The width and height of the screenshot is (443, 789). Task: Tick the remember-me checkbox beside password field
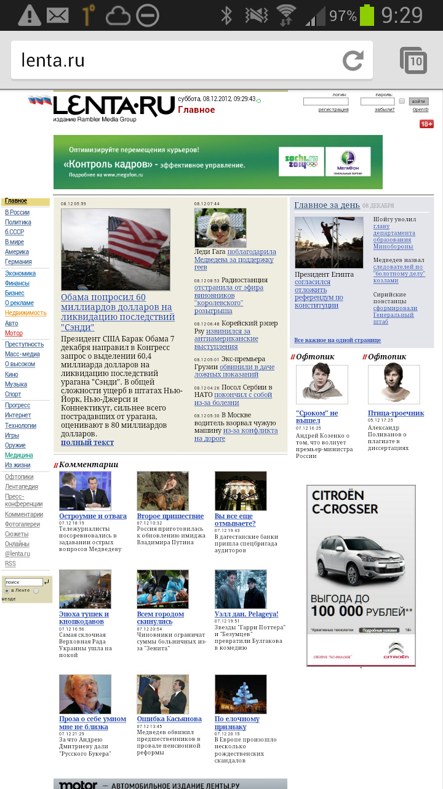point(402,101)
